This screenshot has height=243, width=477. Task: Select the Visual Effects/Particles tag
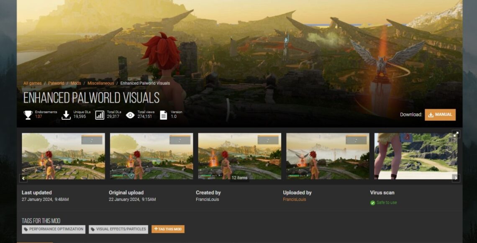point(118,229)
